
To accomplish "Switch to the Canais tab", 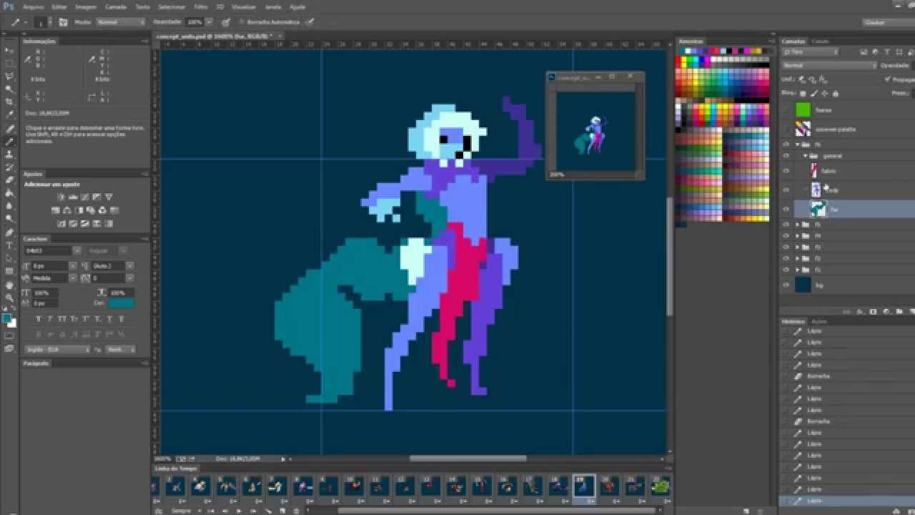I will click(821, 41).
